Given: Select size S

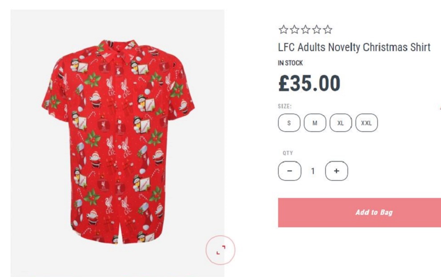Looking at the screenshot, I should pos(289,123).
